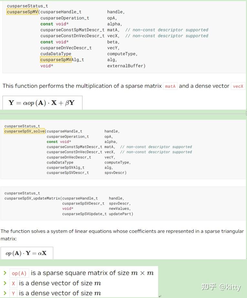Viewport: 247px width, 298px height.
Task: Click the newValues parameter name
Action: [120, 209]
